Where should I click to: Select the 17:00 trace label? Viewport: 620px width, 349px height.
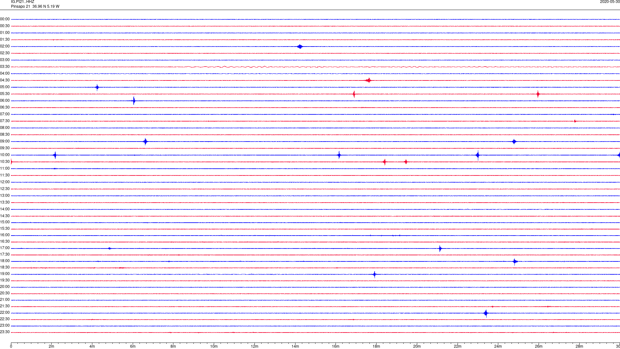tap(5, 248)
